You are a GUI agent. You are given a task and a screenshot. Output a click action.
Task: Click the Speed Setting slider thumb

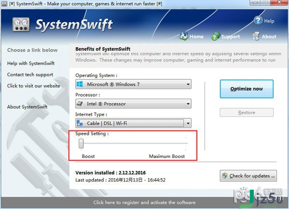pos(81,144)
